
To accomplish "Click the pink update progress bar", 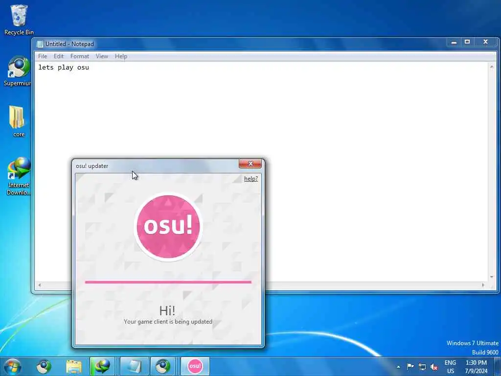I will pos(168,282).
